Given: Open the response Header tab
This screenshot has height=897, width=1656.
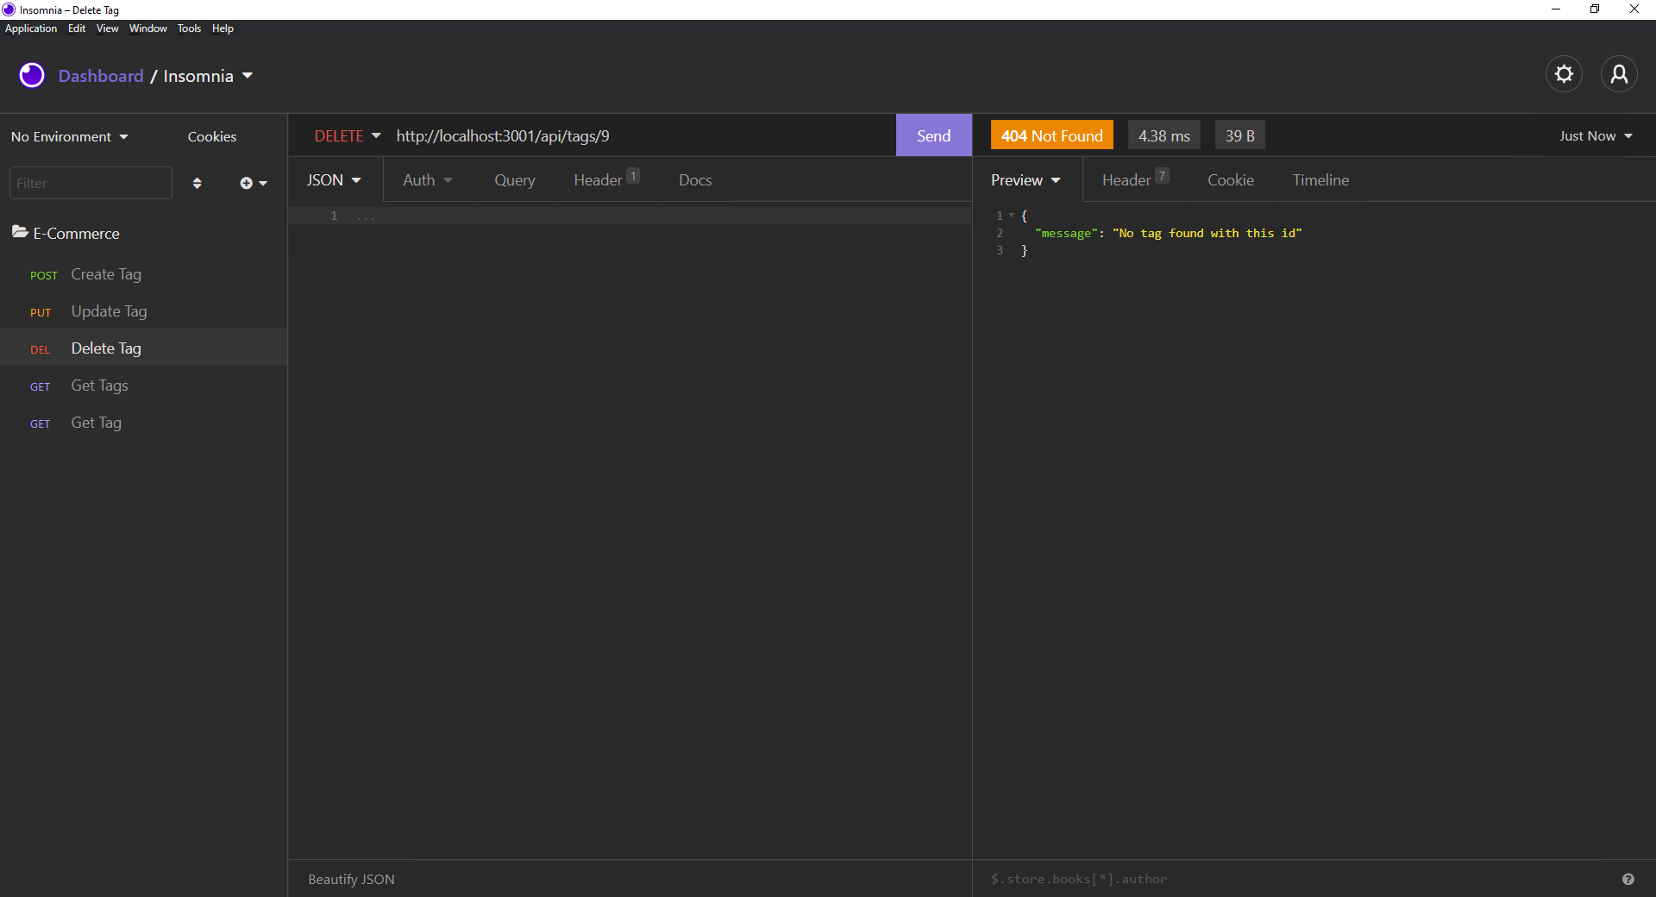Looking at the screenshot, I should (1135, 179).
